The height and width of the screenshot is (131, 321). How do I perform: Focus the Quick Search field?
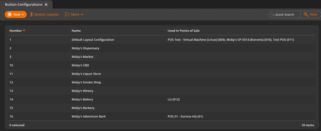pos(285,14)
